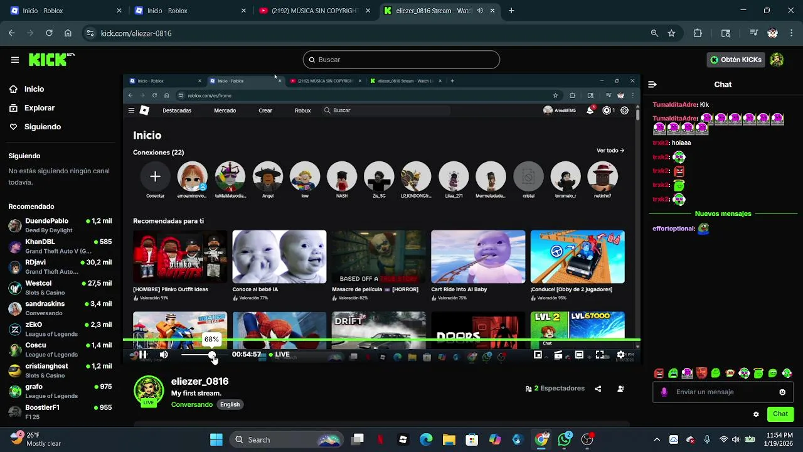The image size is (803, 452).
Task: Open recommended channel cristianghost
Action: click(x=60, y=370)
